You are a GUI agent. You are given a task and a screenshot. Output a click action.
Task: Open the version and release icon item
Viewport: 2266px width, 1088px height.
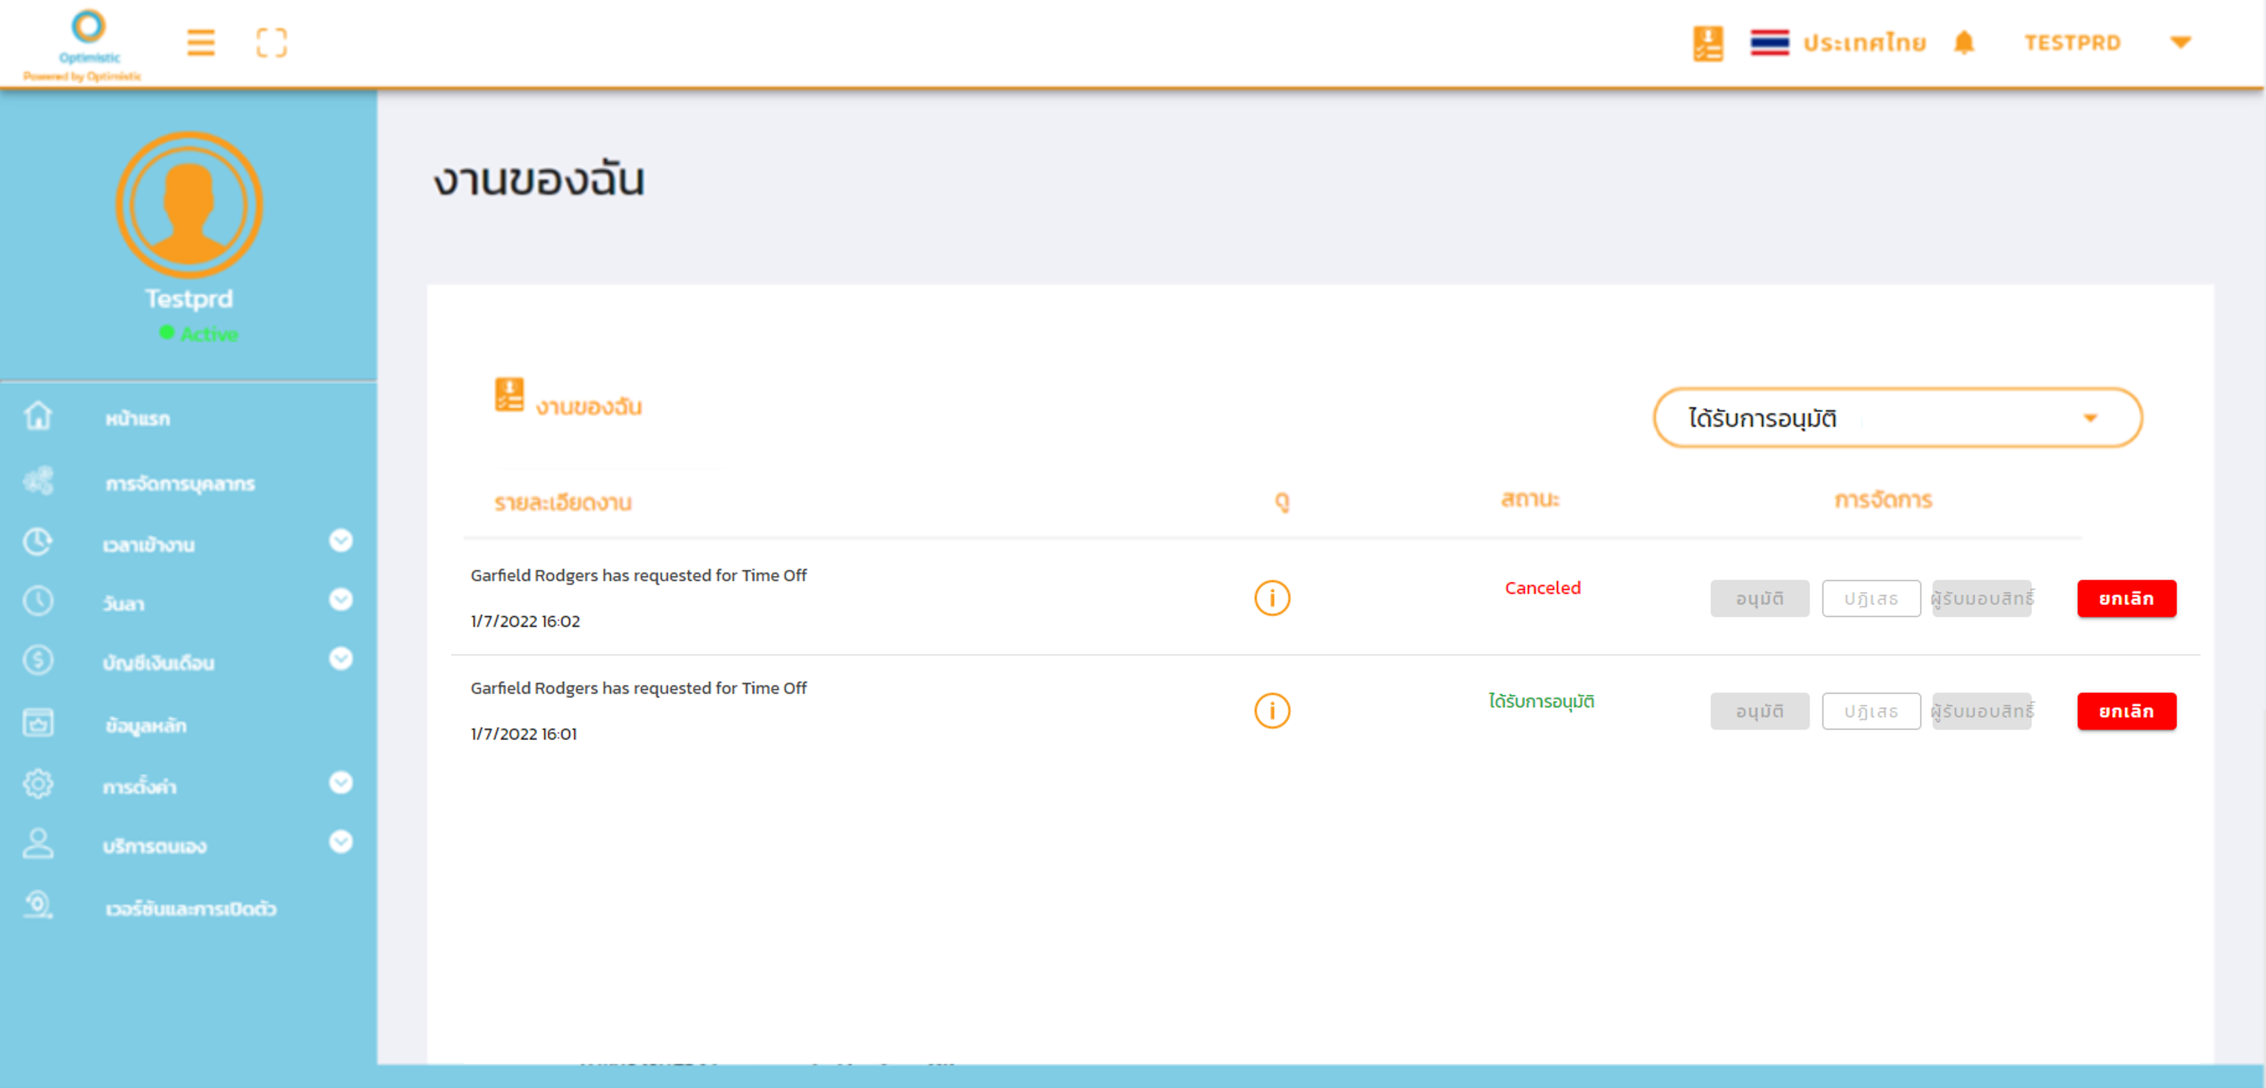pyautogui.click(x=38, y=905)
